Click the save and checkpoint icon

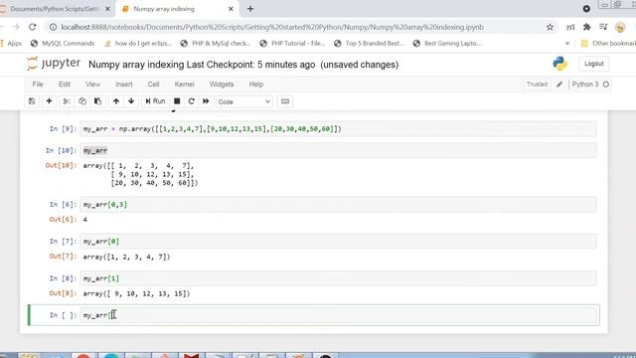[x=32, y=101]
